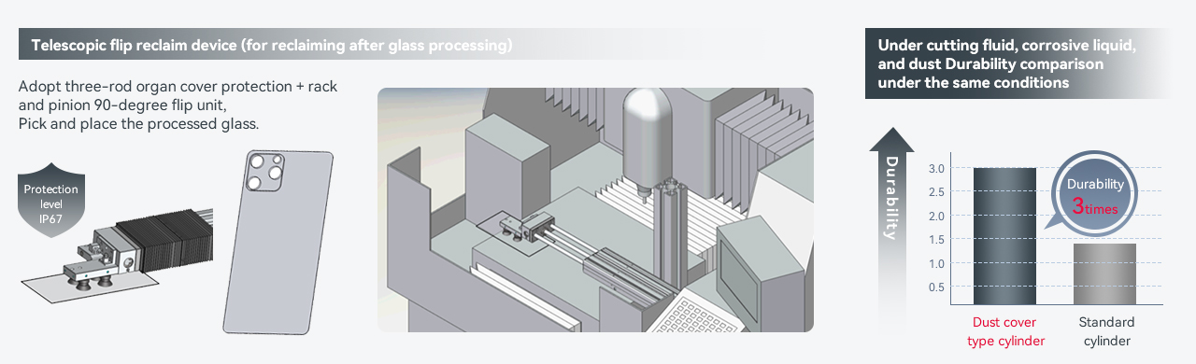Click the 3.0 value on the chart axis
Screen dimensions: 1196x364
click(936, 168)
